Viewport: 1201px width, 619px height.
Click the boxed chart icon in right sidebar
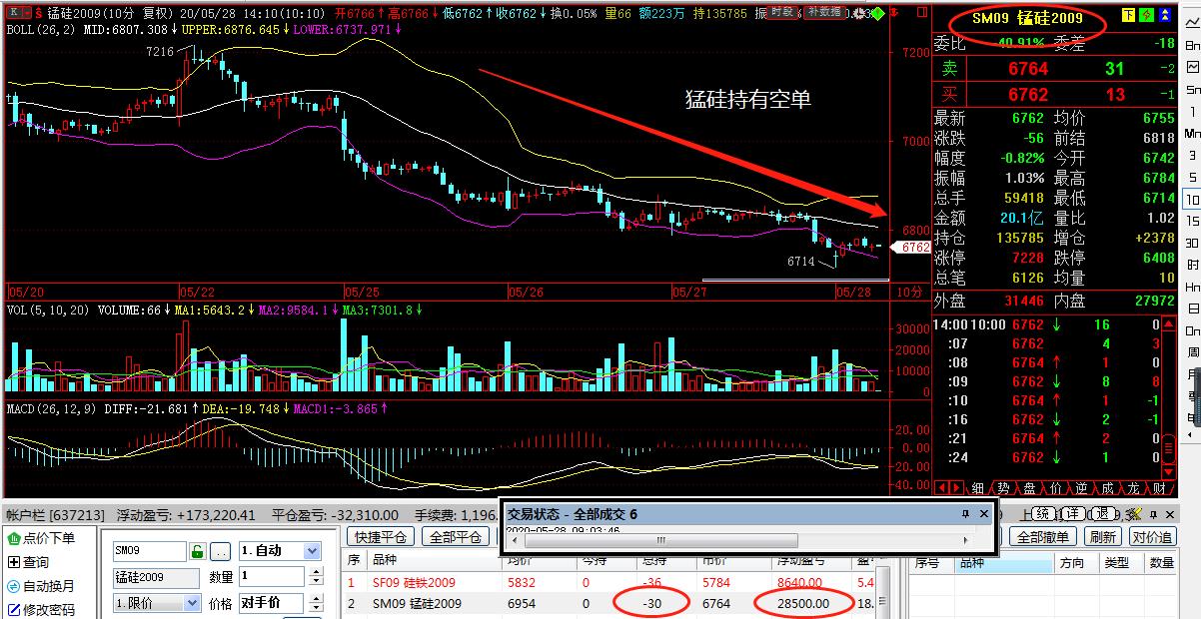click(x=1192, y=68)
